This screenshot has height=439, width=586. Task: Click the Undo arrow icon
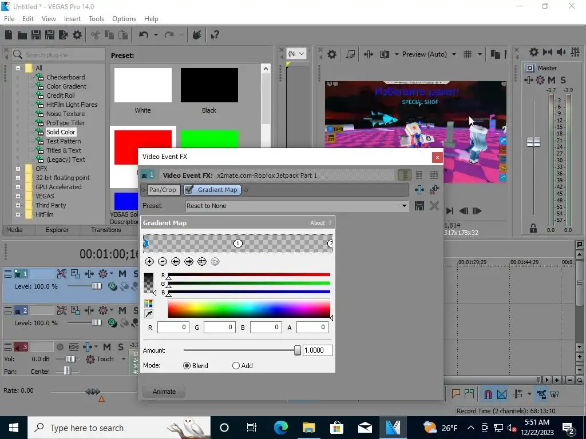(144, 35)
